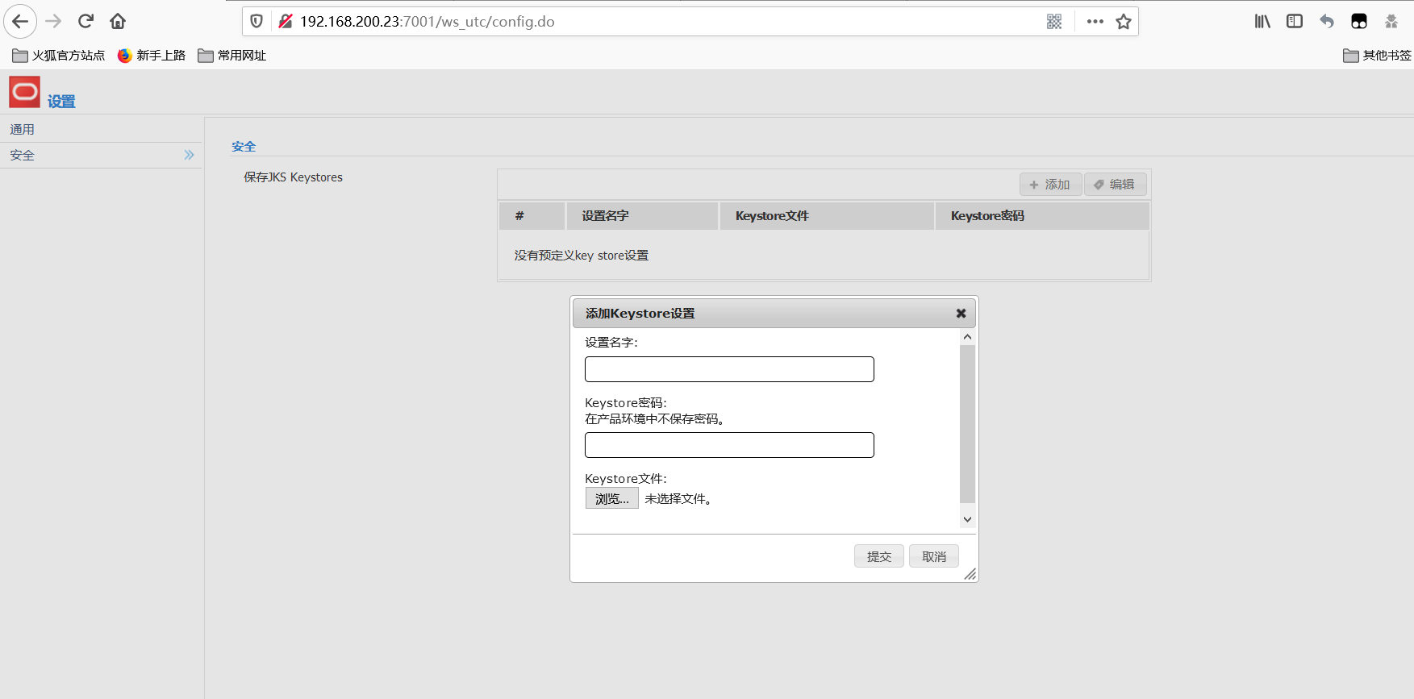
Task: Open the rightmost extension puzzle icon
Action: (x=1391, y=22)
